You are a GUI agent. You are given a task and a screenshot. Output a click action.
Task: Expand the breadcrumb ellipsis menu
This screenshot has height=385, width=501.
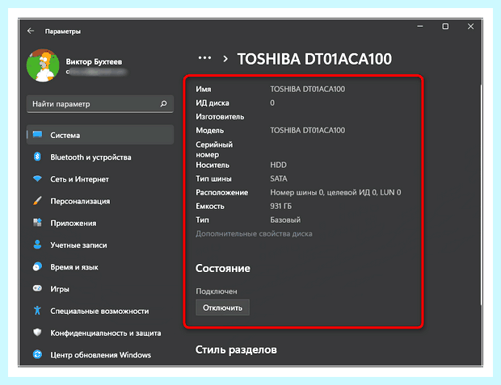pos(204,58)
